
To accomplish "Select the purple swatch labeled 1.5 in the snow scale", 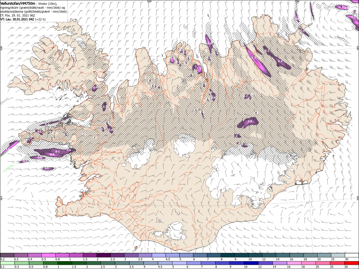I will tap(90, 255).
